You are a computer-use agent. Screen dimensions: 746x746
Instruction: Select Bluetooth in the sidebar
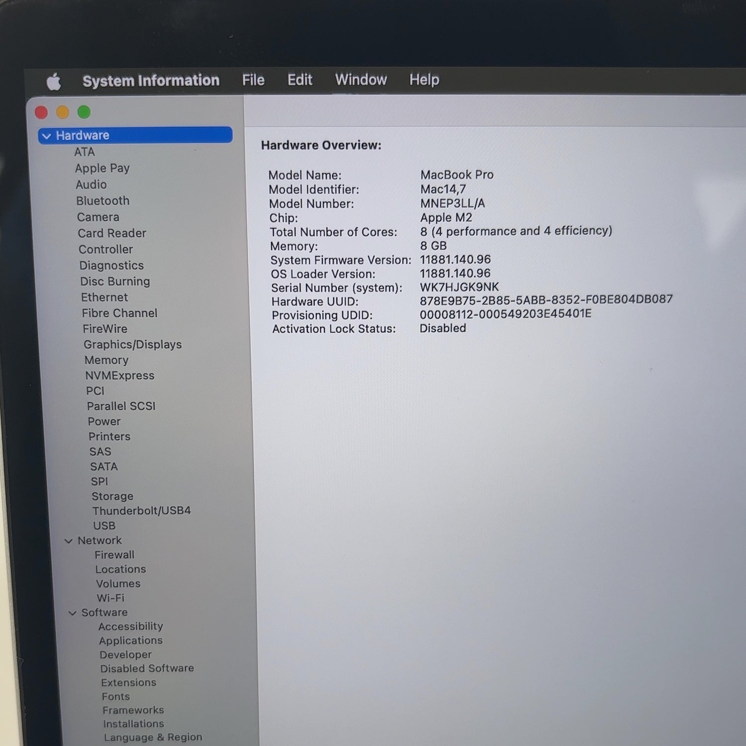click(102, 201)
